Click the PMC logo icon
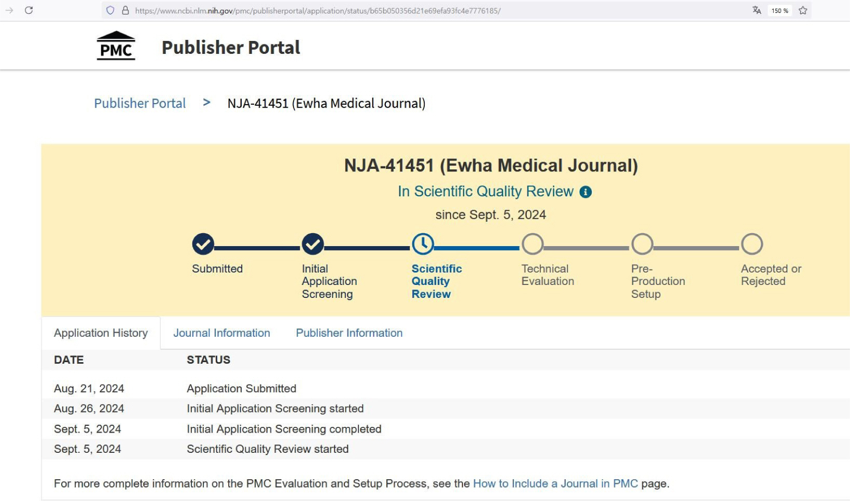 click(x=116, y=46)
